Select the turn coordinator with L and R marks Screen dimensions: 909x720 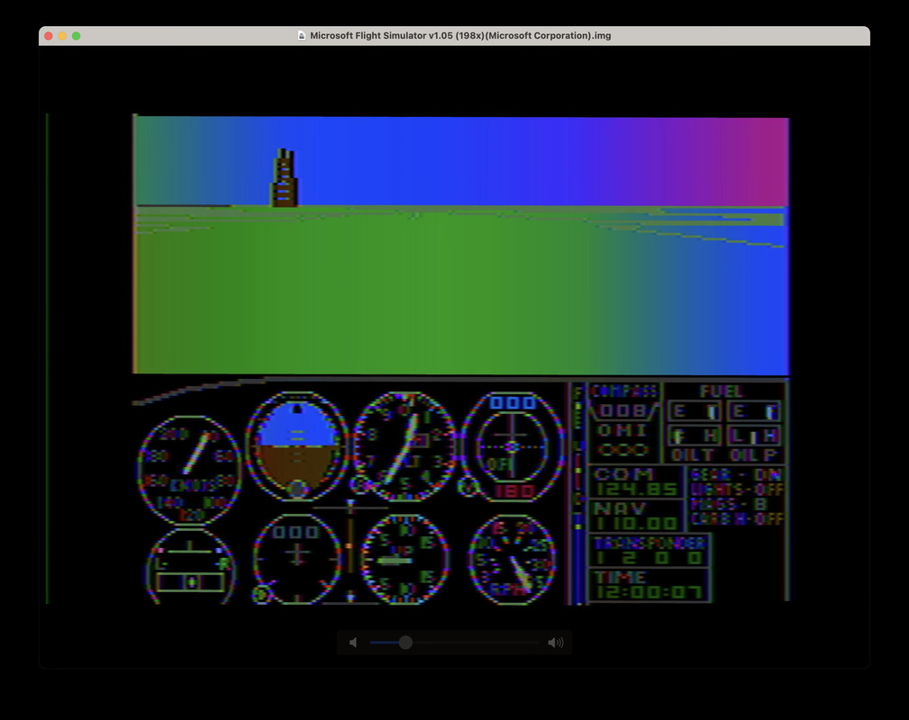[190, 567]
